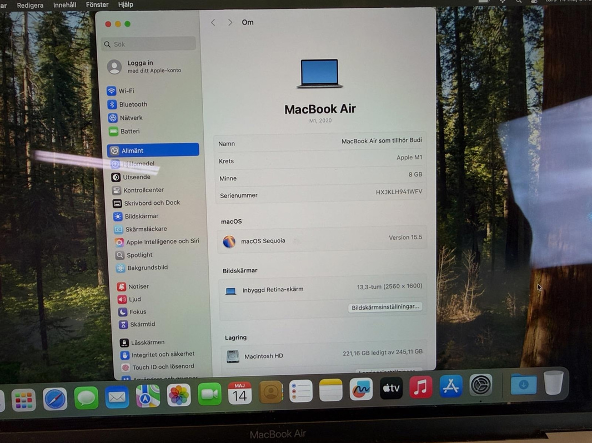Open FaceTime from the Dock
Viewport: 592px width, 443px height.
point(209,394)
